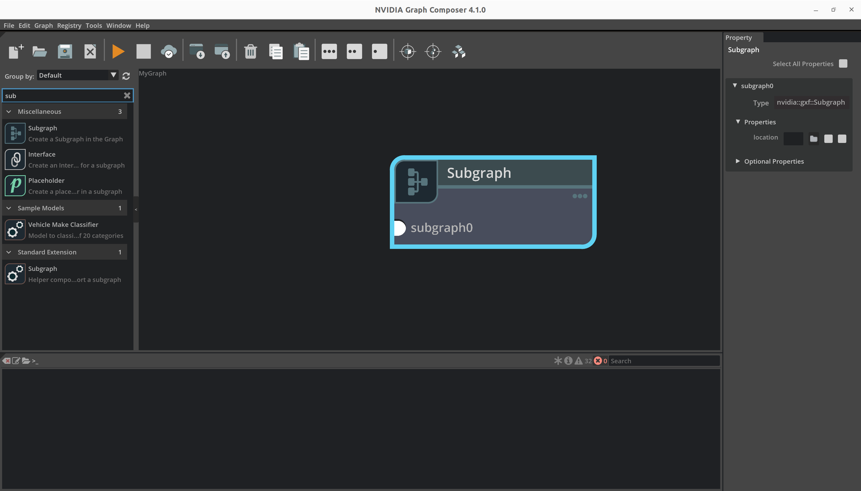Toggle the second location property checkbox

(842, 138)
